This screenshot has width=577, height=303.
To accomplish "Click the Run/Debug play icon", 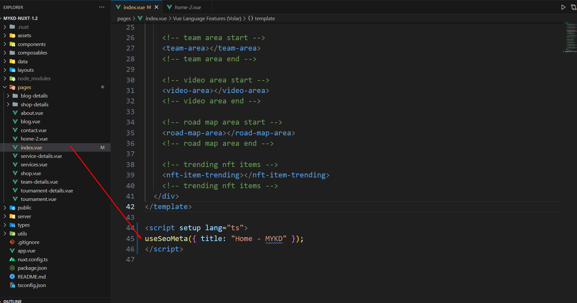I will point(563,7).
